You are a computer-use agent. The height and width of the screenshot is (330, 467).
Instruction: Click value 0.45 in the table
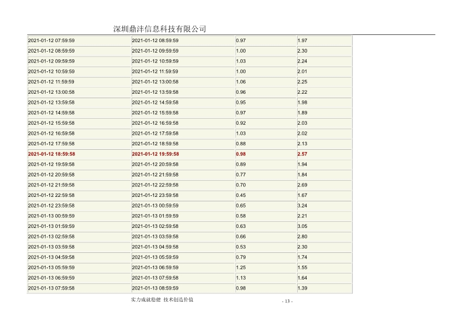[241, 195]
